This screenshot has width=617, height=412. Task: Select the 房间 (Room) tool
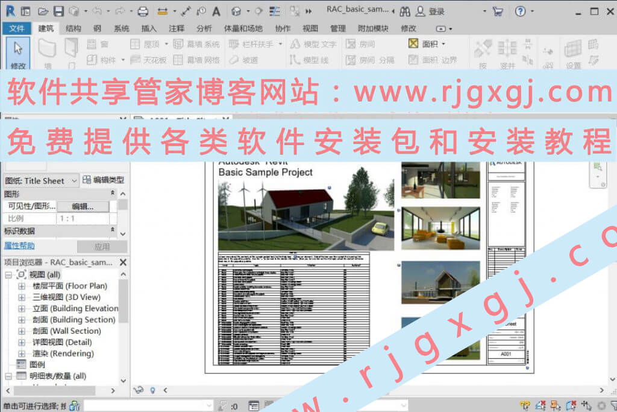tap(360, 44)
